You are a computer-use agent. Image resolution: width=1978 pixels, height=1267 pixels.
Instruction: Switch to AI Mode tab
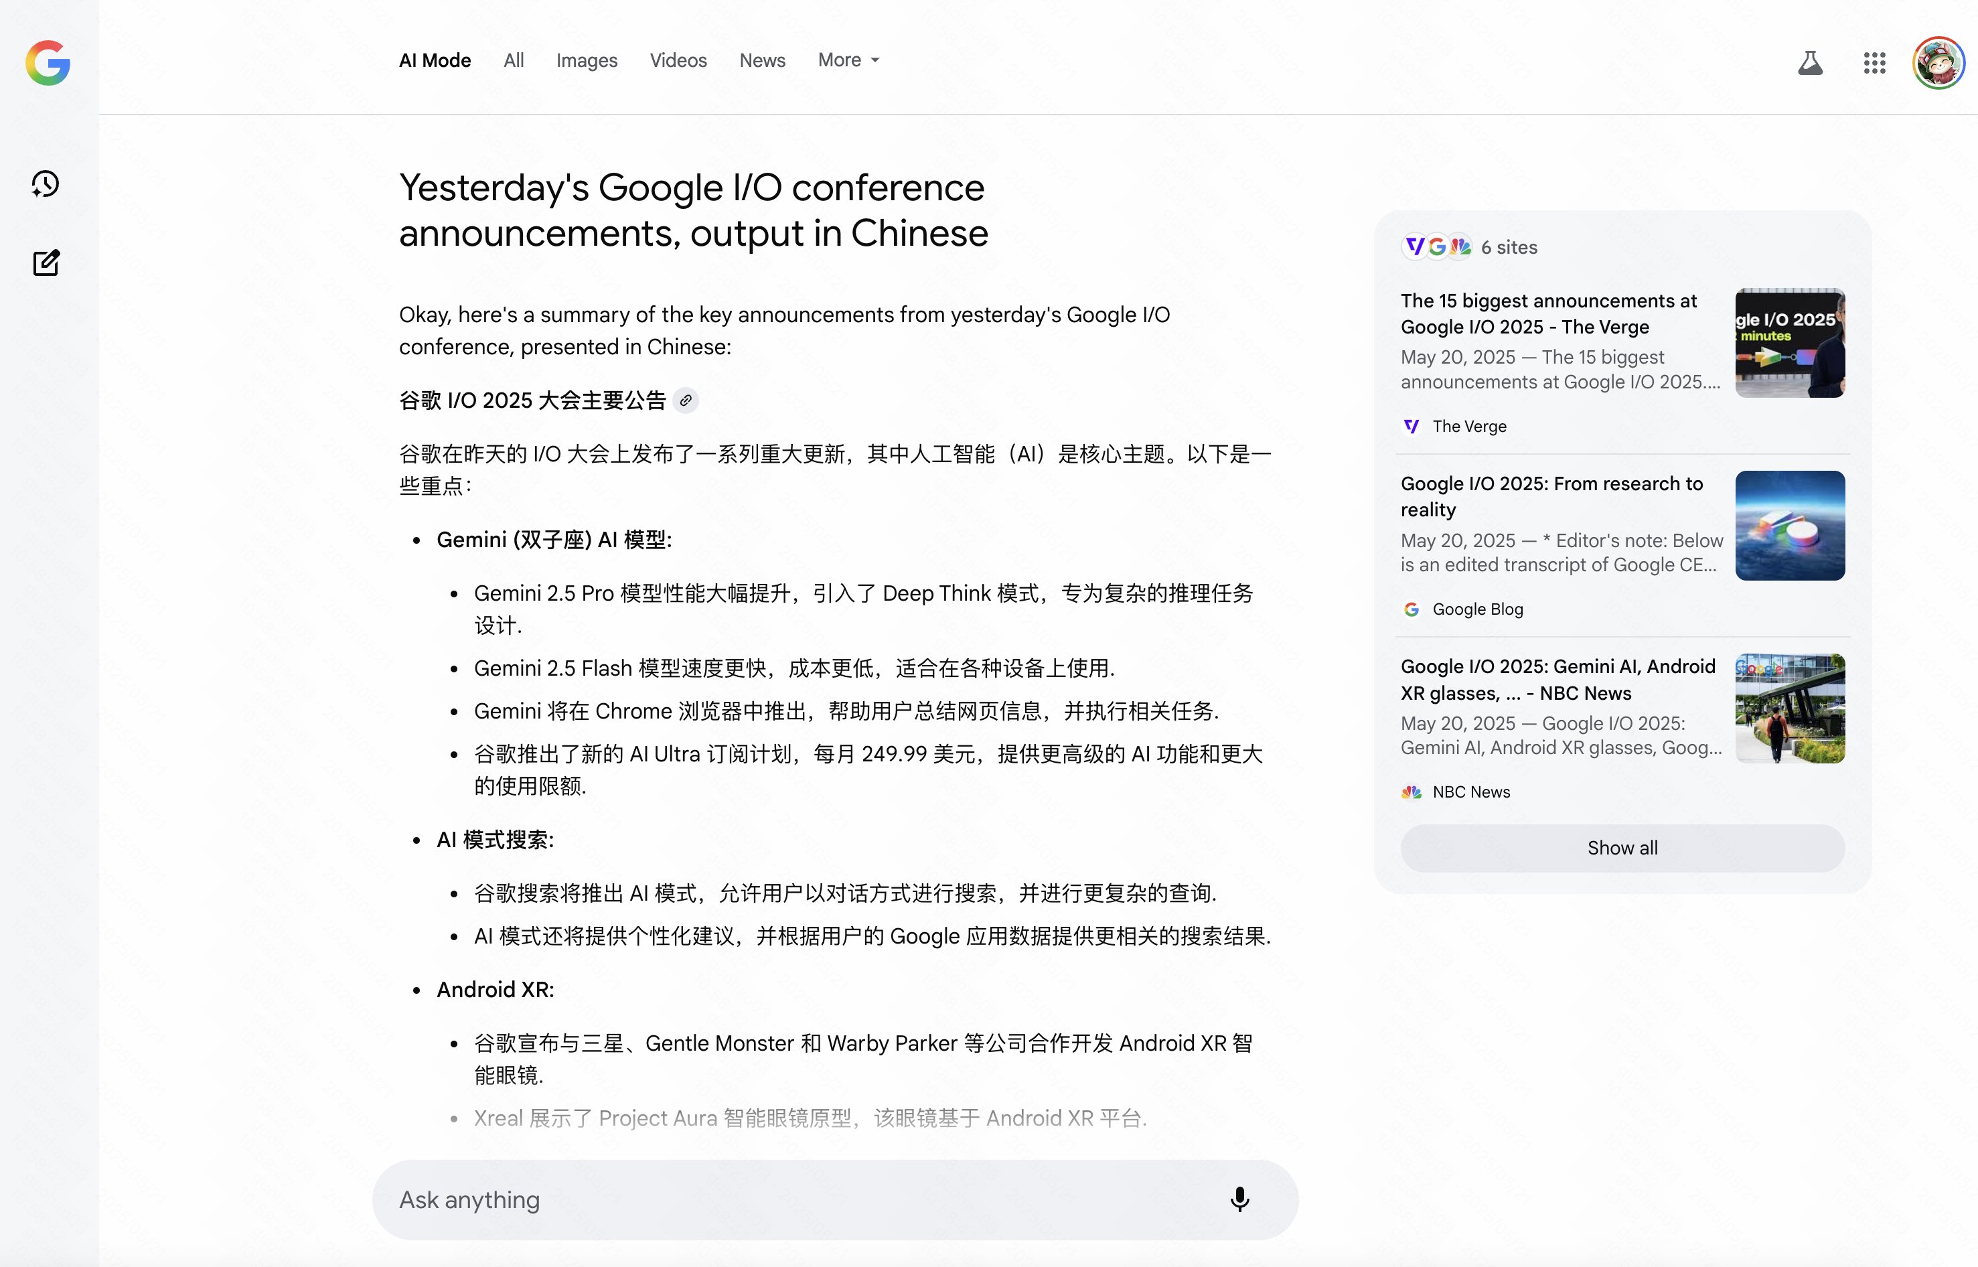click(435, 60)
